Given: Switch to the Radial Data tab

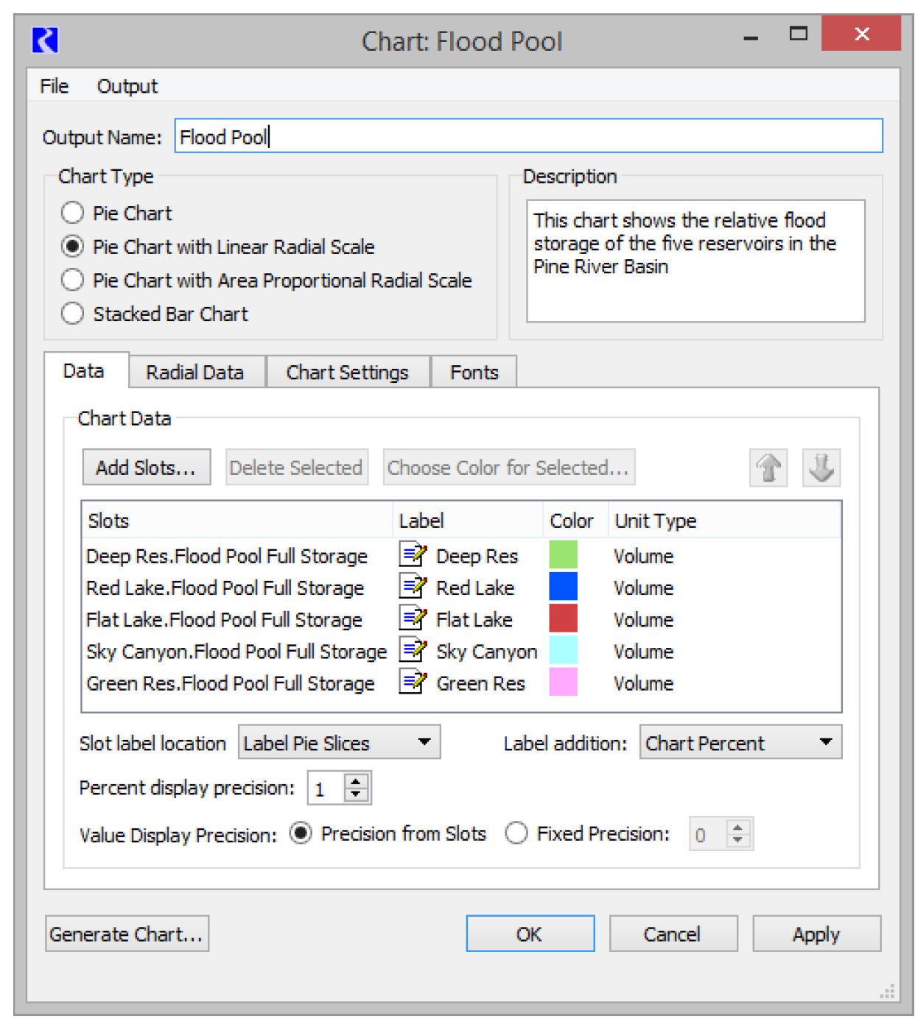Looking at the screenshot, I should (x=195, y=373).
